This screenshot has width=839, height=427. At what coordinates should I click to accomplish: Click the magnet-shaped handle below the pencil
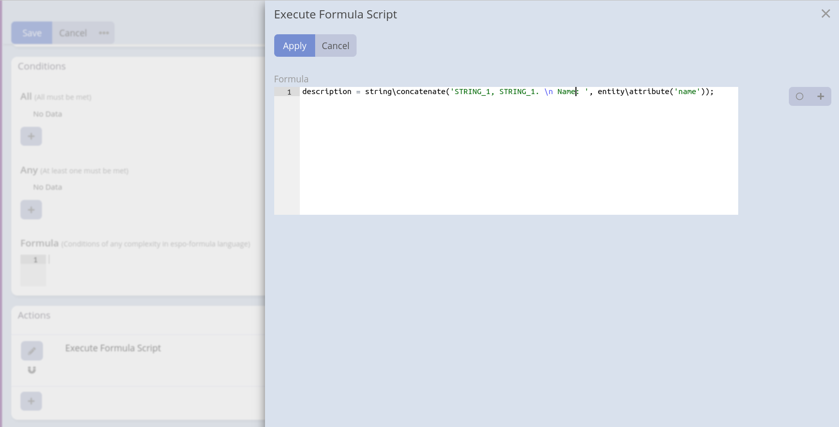point(32,370)
